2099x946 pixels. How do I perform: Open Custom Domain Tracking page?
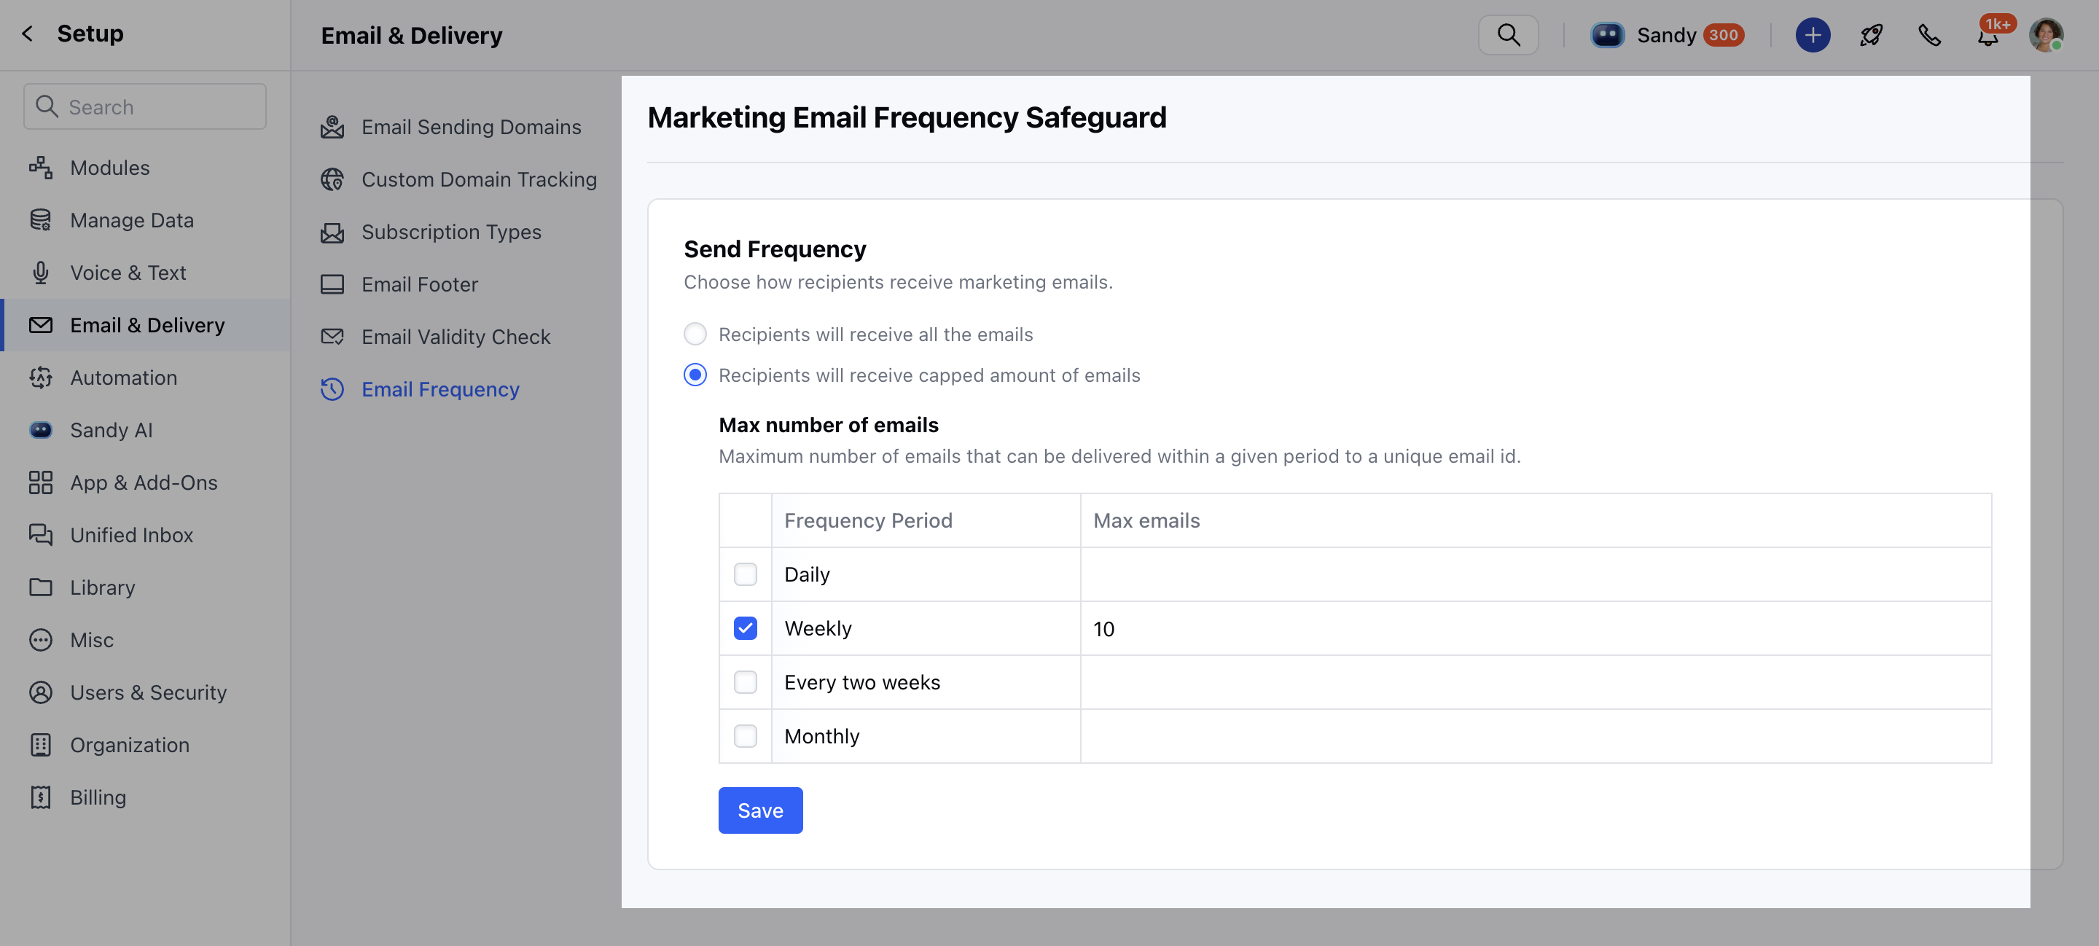(479, 179)
